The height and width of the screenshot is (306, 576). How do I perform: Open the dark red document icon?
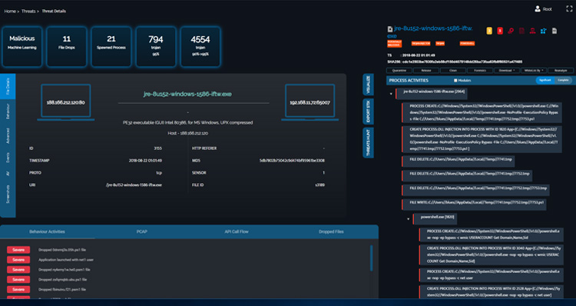521,31
